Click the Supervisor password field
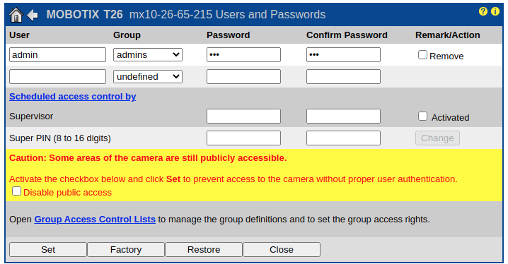Viewport: 508px width, 264px height. (243, 116)
